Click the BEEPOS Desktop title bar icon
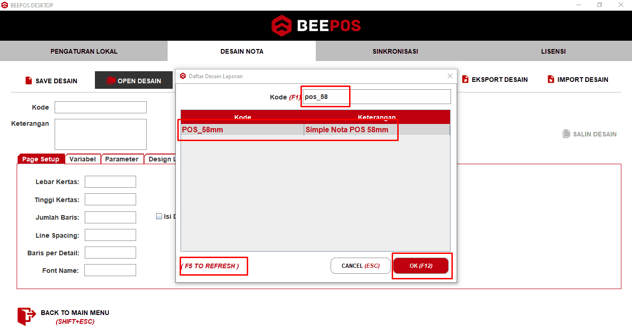The width and height of the screenshot is (632, 333). pyautogui.click(x=5, y=5)
